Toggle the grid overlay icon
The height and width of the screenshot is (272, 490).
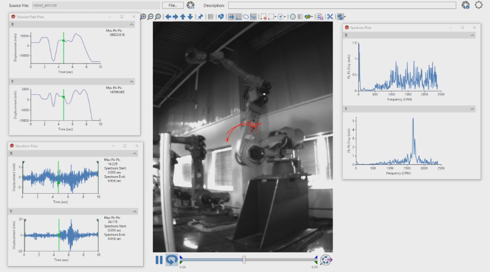(211, 17)
